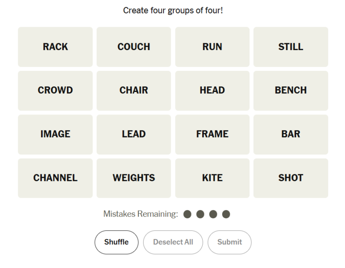This screenshot has height=268, width=345.
Task: Select the LEAD word tile
Action: point(134,134)
